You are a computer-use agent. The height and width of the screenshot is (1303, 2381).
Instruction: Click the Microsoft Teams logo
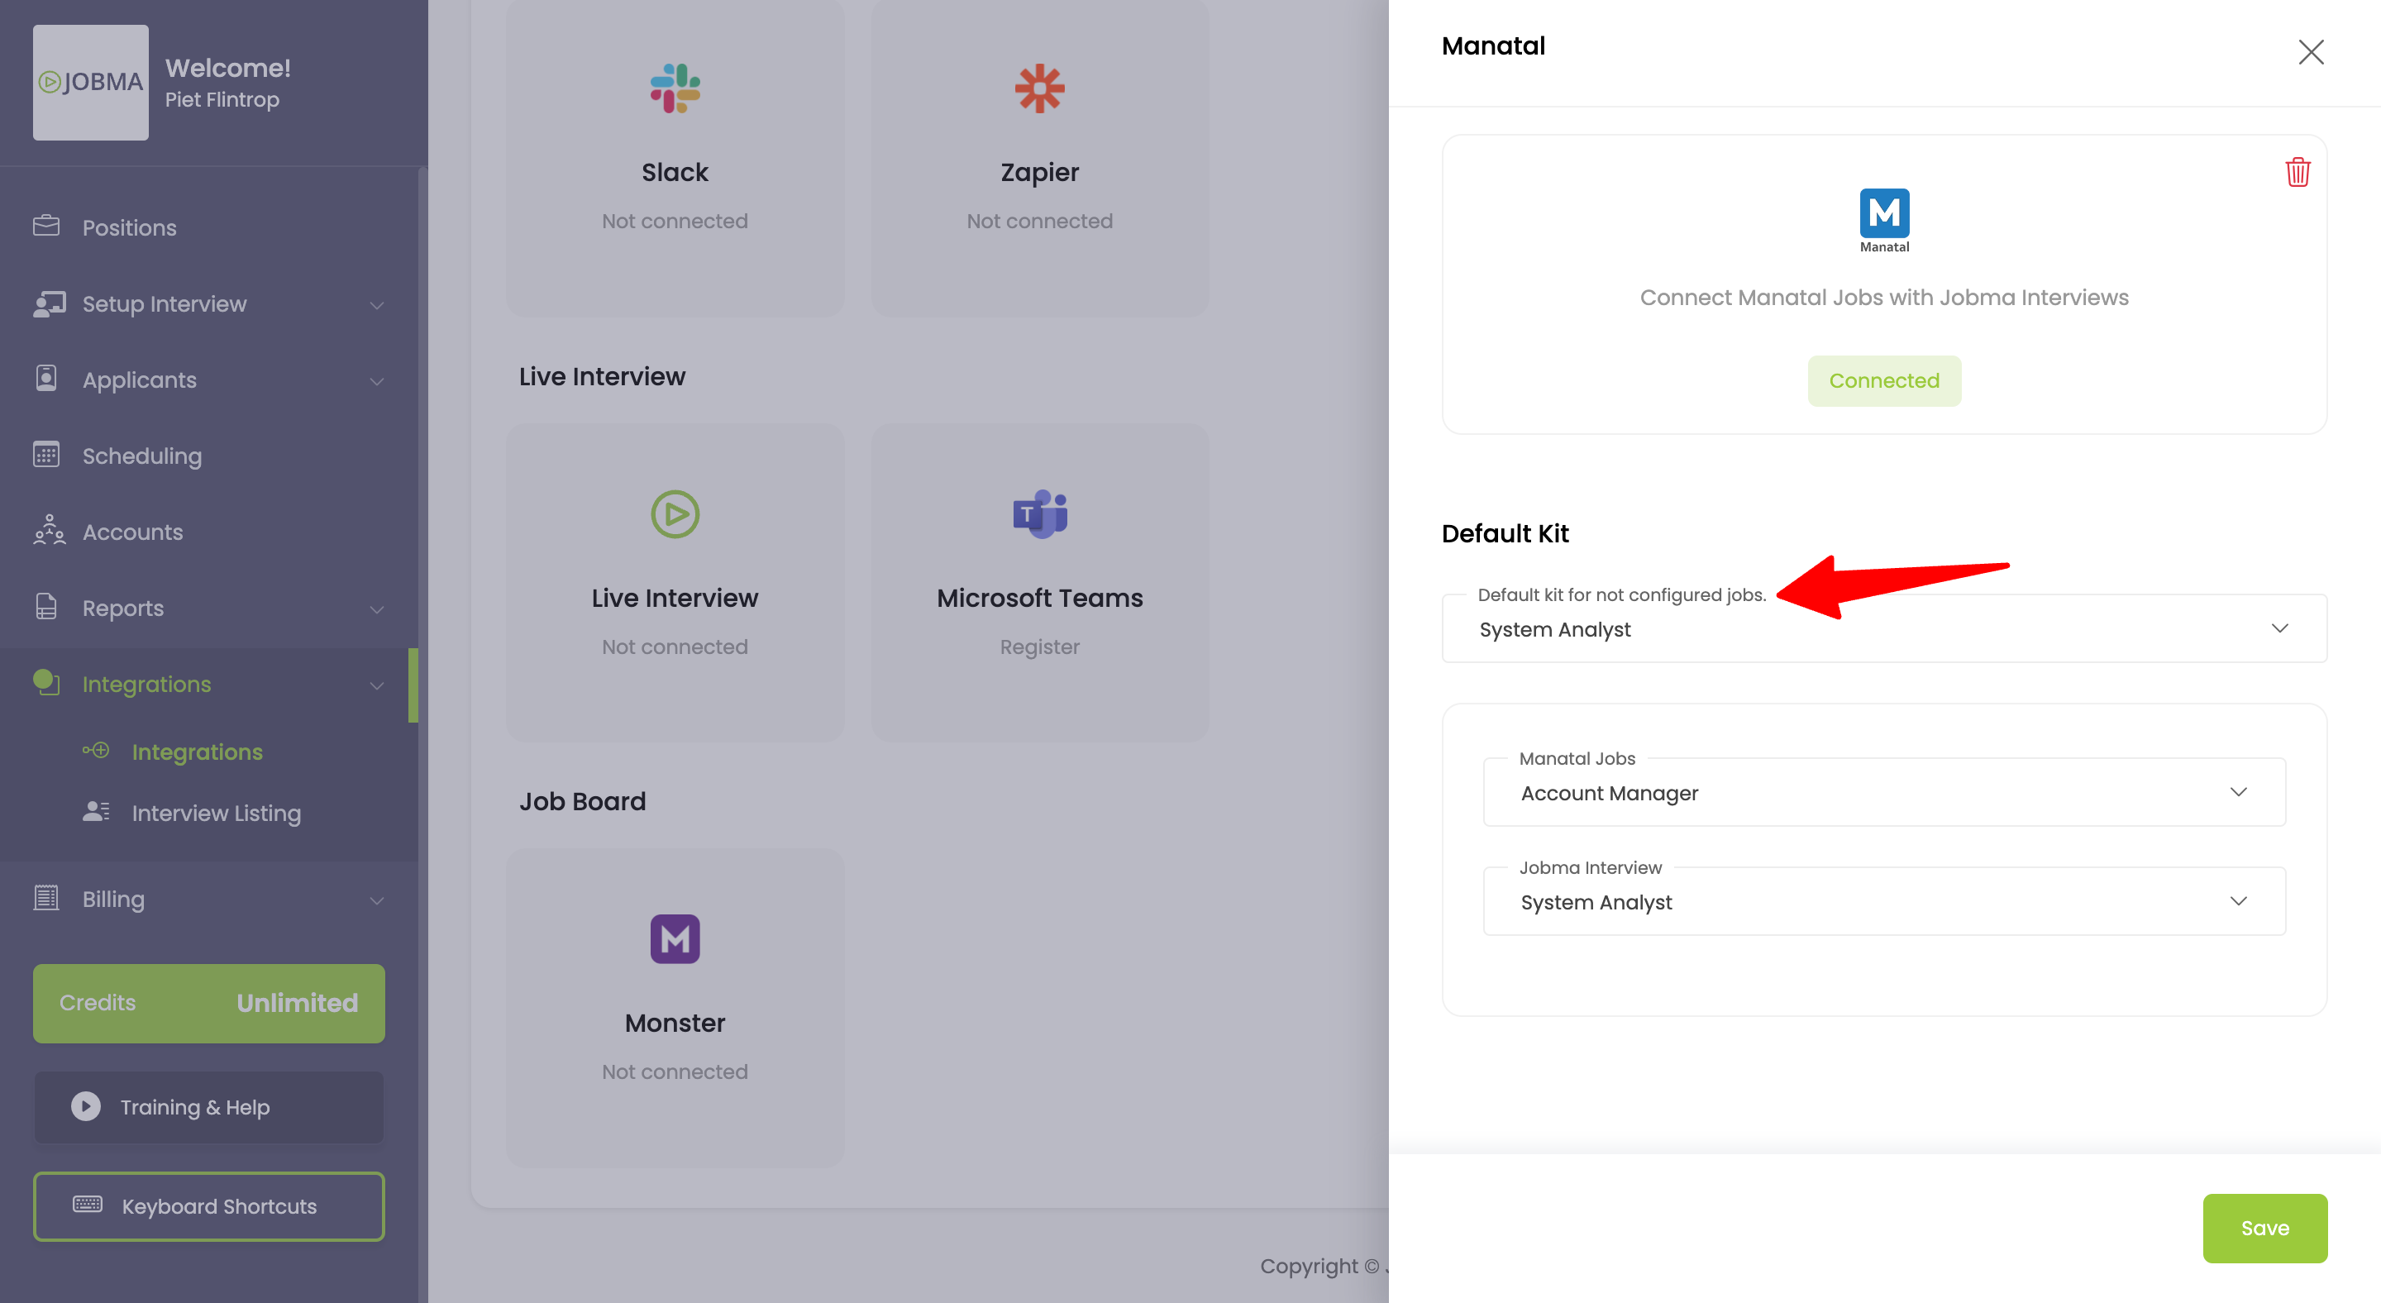1040,513
